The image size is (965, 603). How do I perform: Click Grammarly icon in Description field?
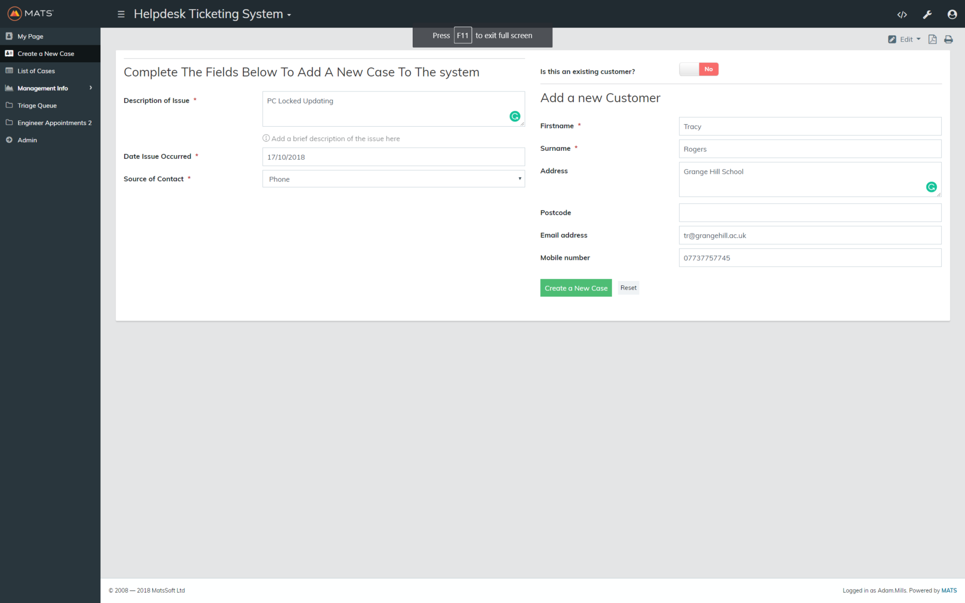515,117
